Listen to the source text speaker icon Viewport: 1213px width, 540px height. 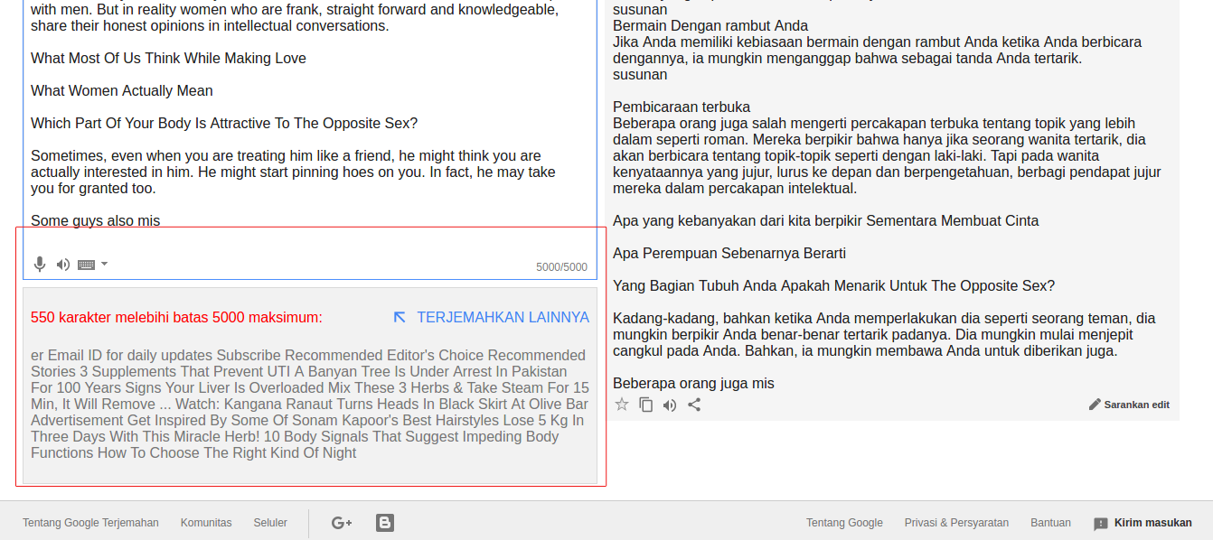[63, 265]
